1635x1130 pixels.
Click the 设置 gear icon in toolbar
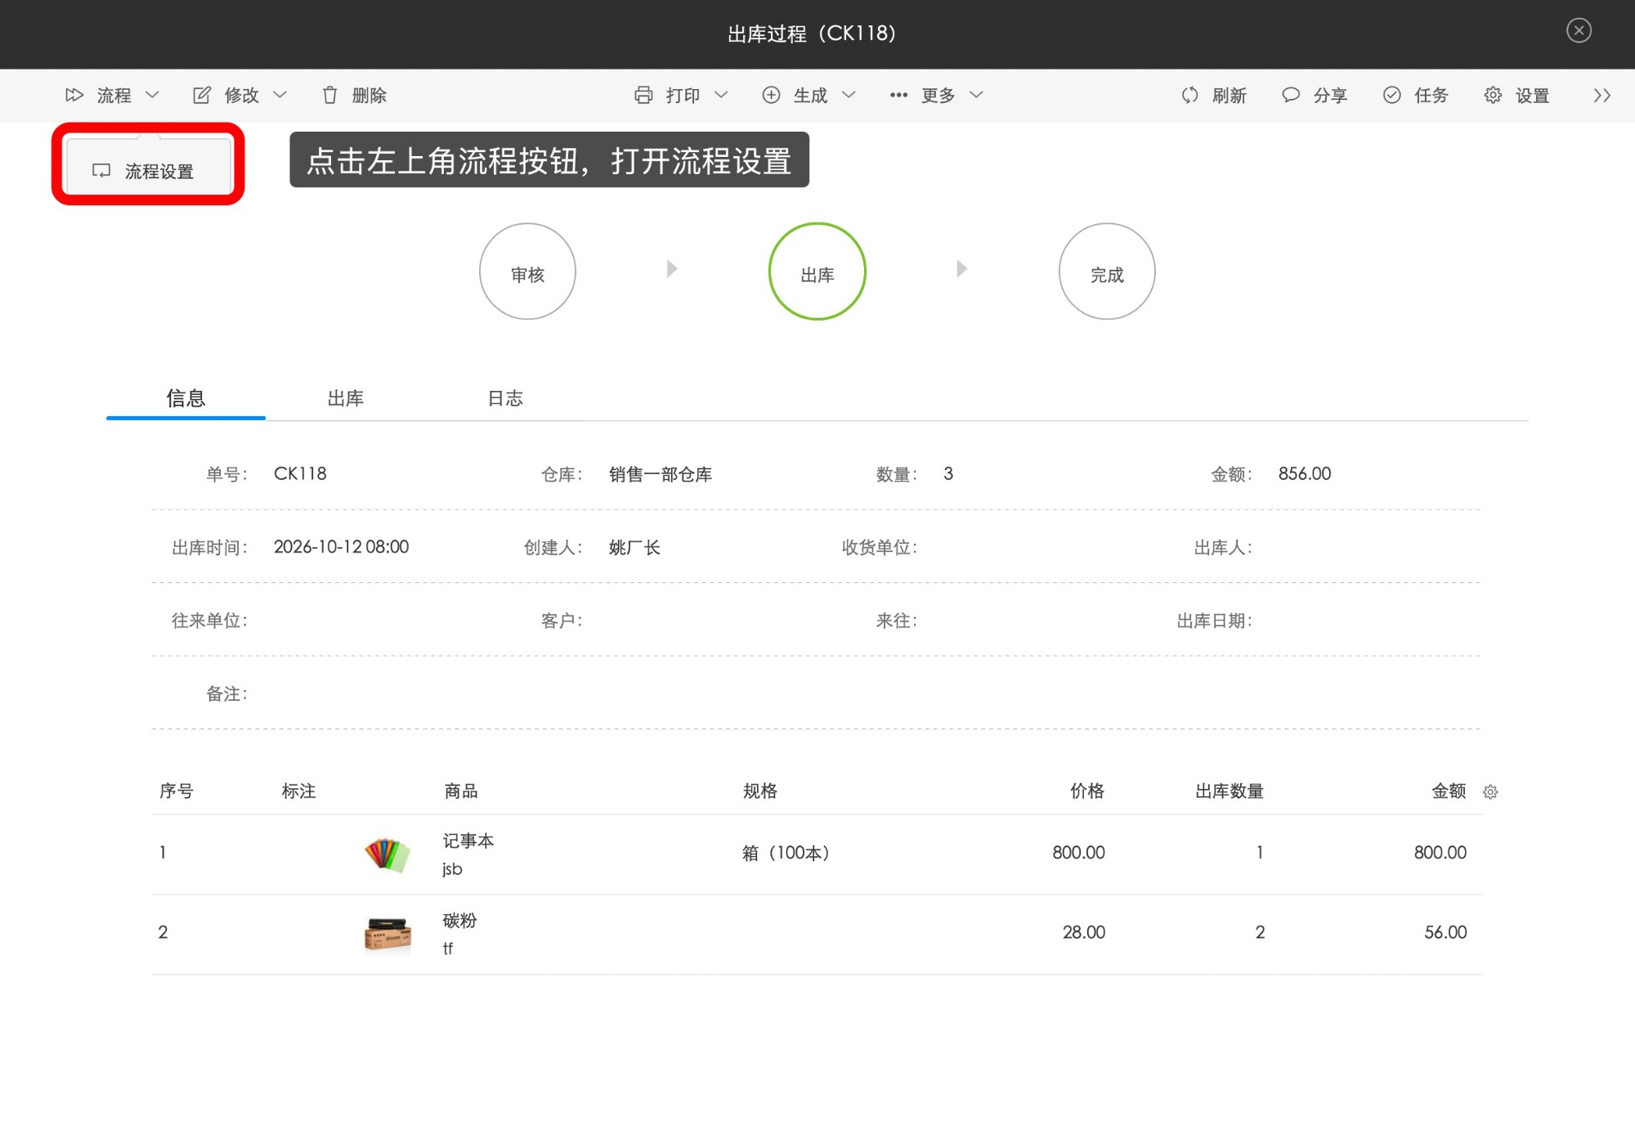coord(1493,95)
